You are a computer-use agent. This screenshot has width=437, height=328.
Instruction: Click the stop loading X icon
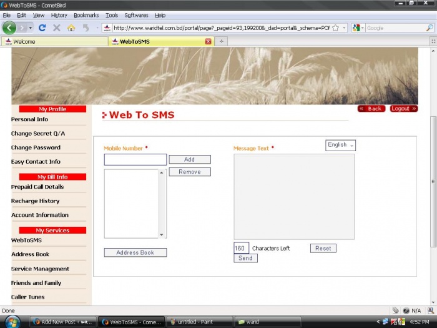tap(57, 27)
